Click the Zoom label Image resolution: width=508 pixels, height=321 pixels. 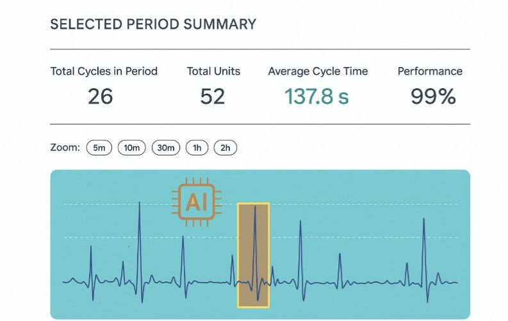pos(65,148)
